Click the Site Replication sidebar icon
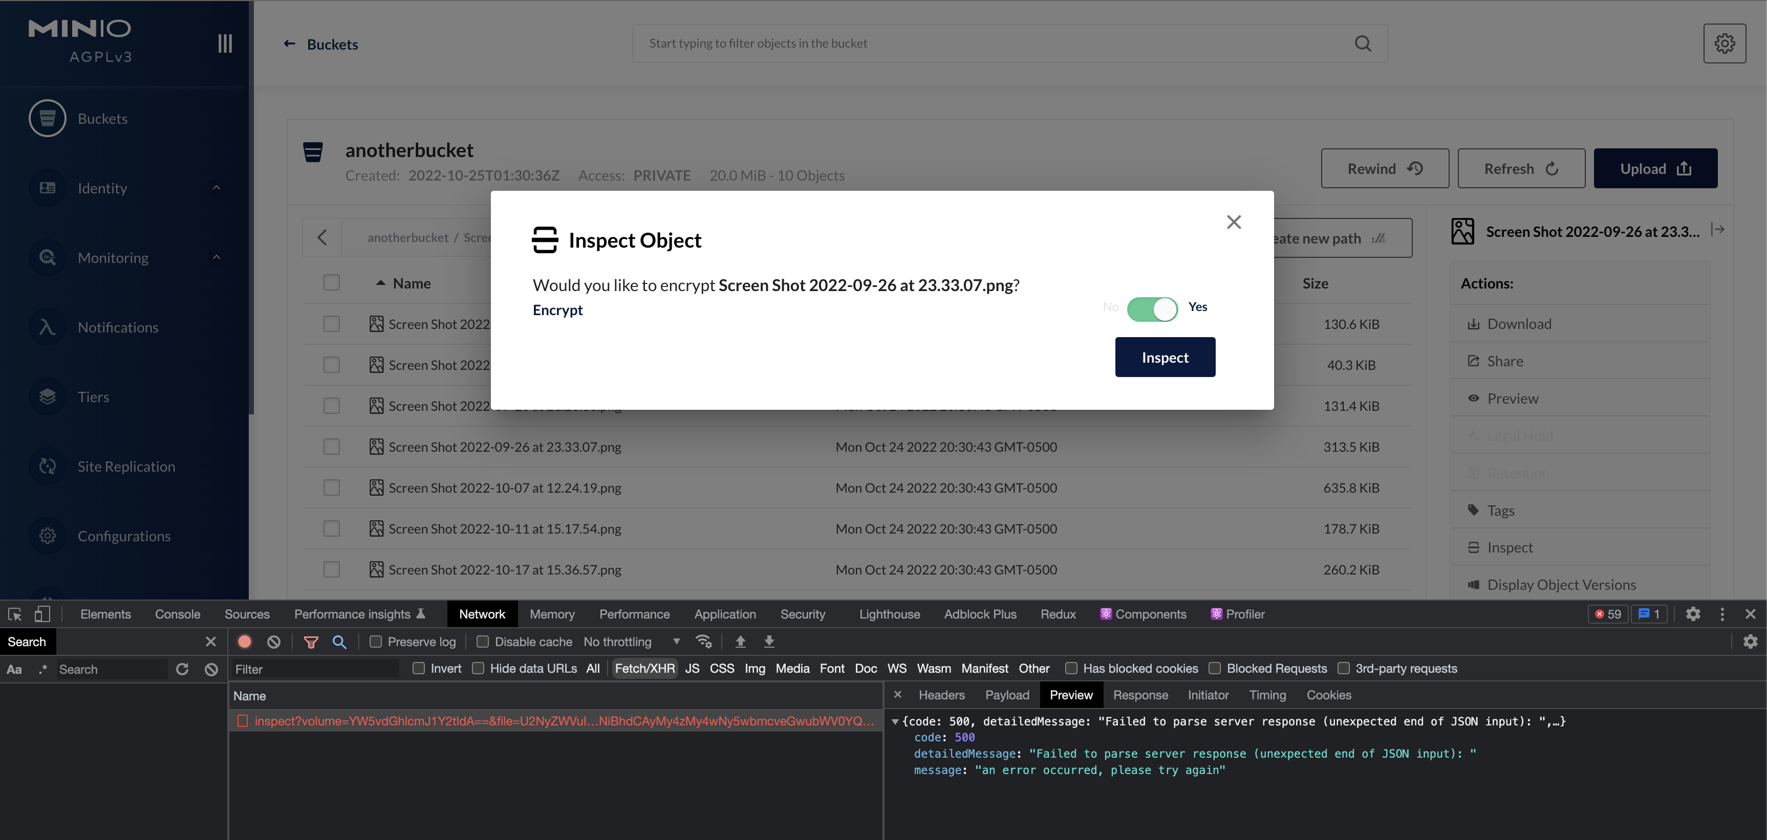The height and width of the screenshot is (840, 1767). click(x=47, y=466)
